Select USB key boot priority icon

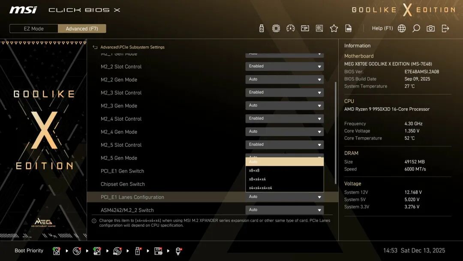click(138, 251)
